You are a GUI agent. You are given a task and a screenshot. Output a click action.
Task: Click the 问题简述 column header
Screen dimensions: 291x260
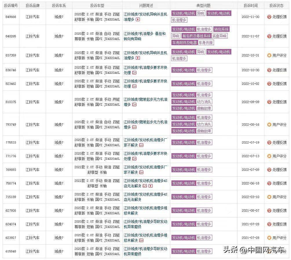[146, 6]
